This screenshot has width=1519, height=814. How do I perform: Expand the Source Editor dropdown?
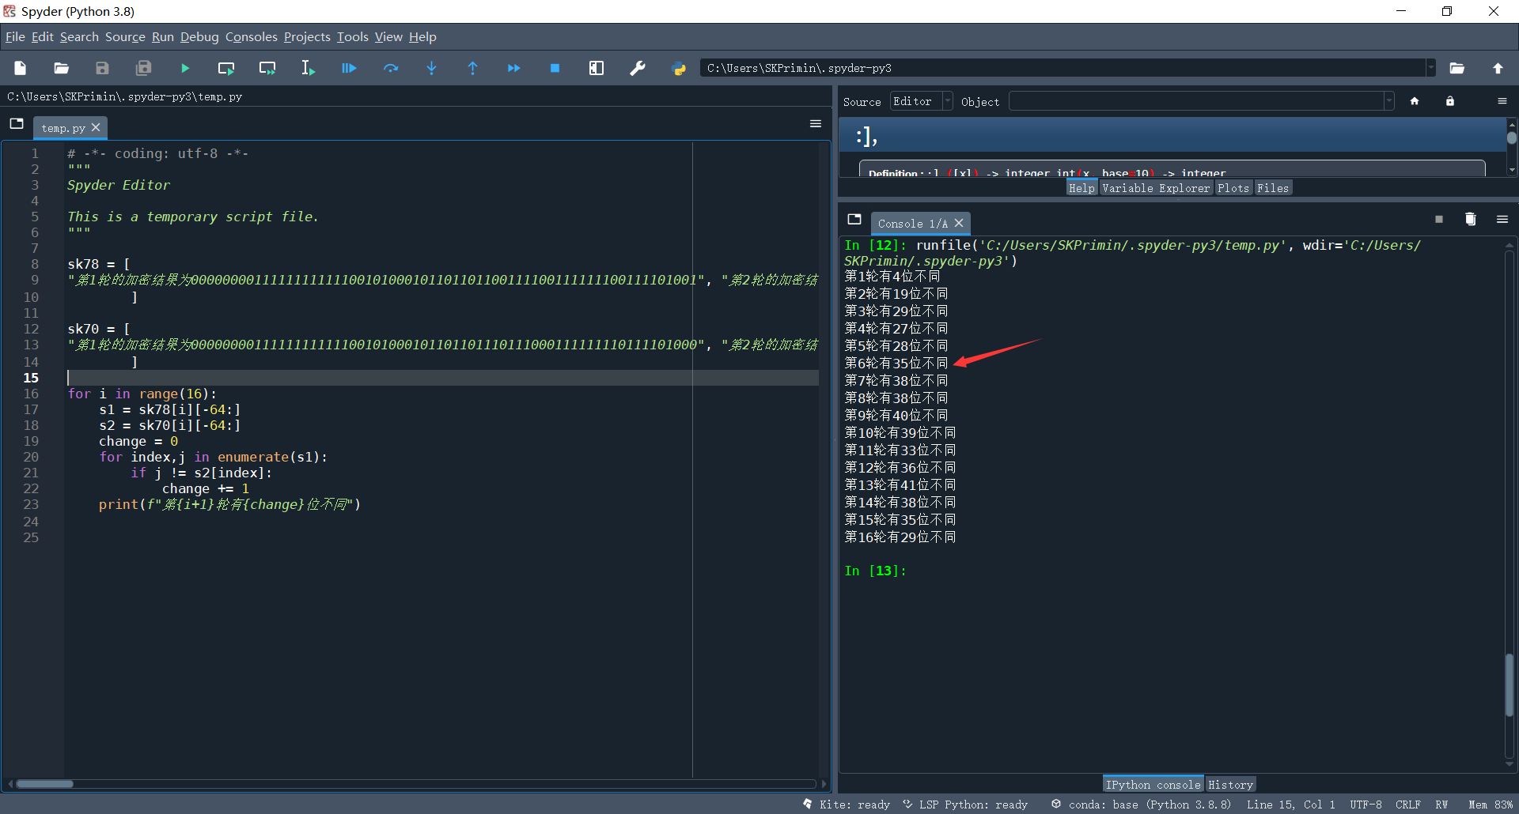point(947,101)
